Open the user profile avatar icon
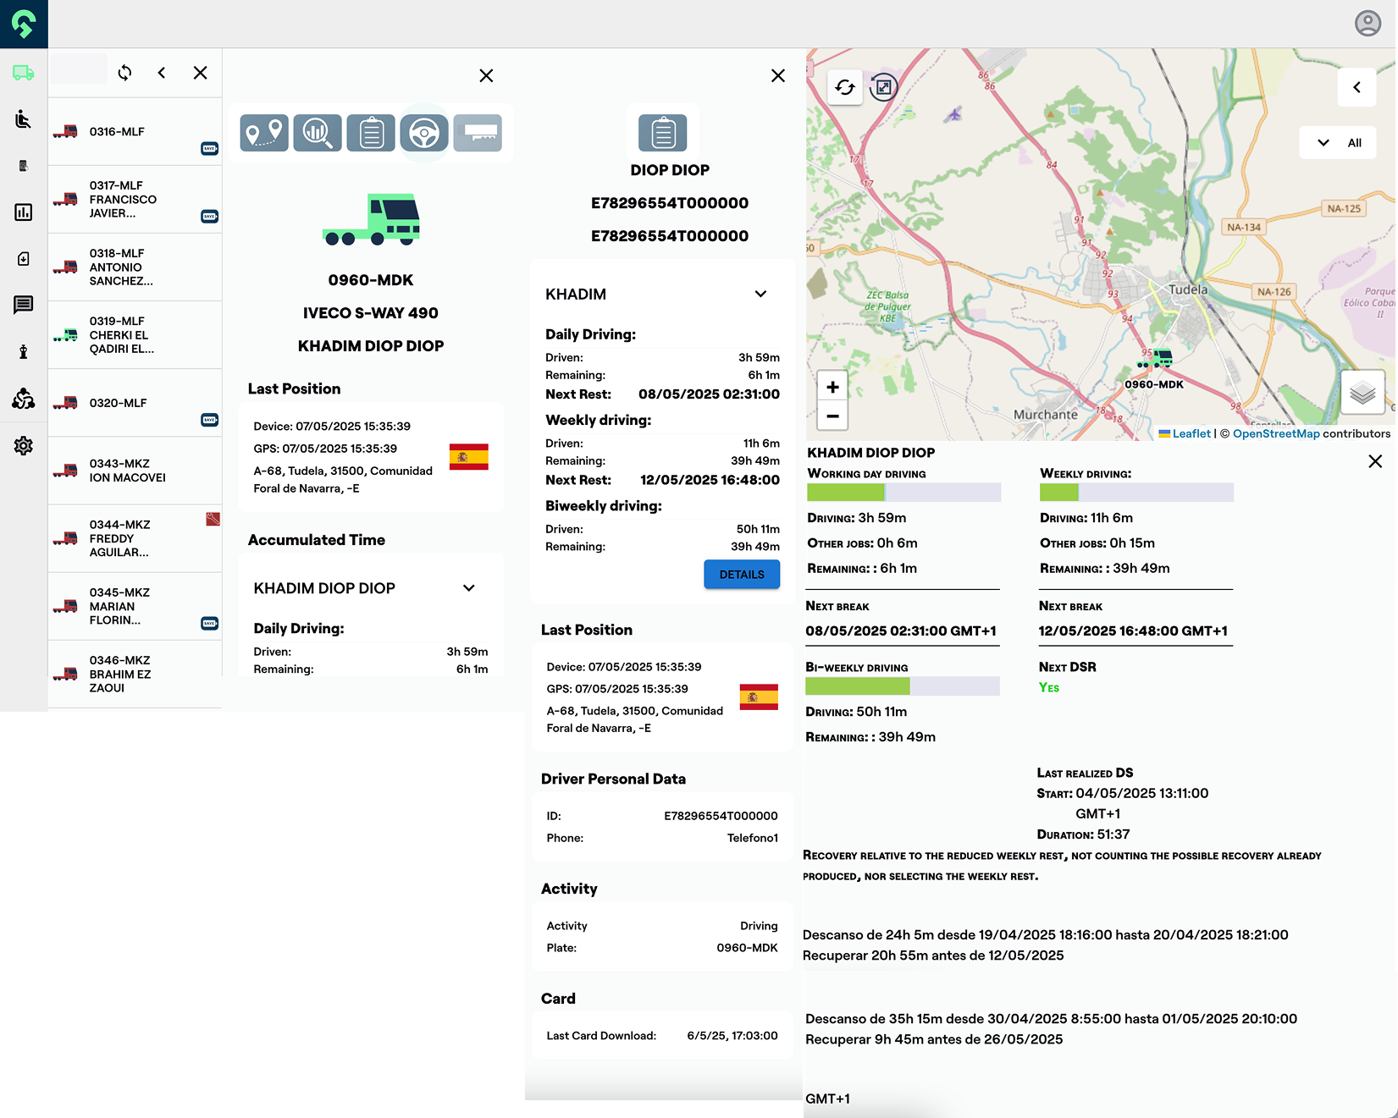Viewport: 1398px width, 1118px height. pyautogui.click(x=1368, y=23)
